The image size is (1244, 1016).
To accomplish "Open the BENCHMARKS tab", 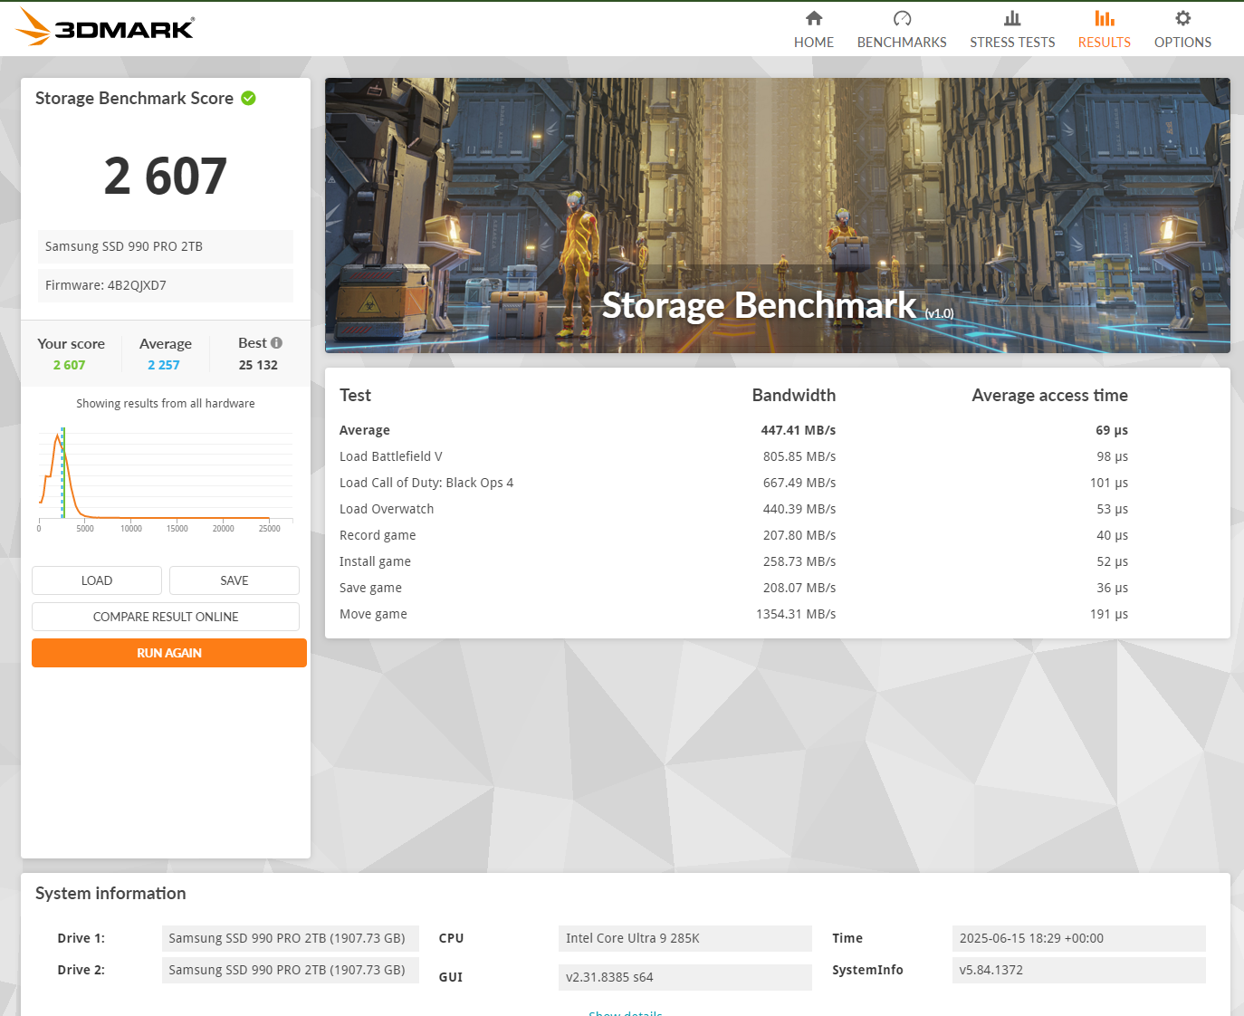I will pos(901,42).
